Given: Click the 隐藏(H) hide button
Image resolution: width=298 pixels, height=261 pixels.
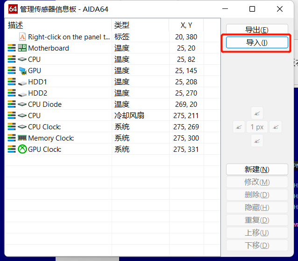Looking at the screenshot, I should tap(257, 207).
